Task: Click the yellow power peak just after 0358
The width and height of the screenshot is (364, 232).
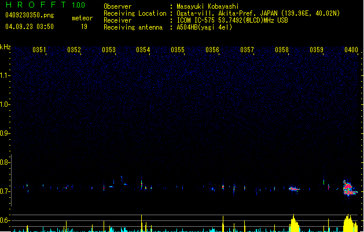Action: point(295,223)
